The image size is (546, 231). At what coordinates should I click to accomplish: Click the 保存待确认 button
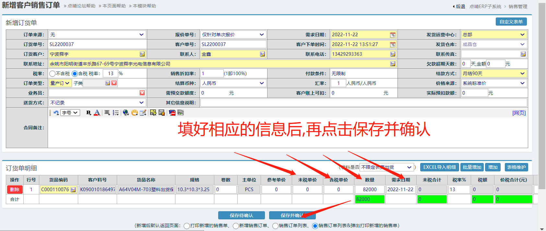tap(241, 215)
